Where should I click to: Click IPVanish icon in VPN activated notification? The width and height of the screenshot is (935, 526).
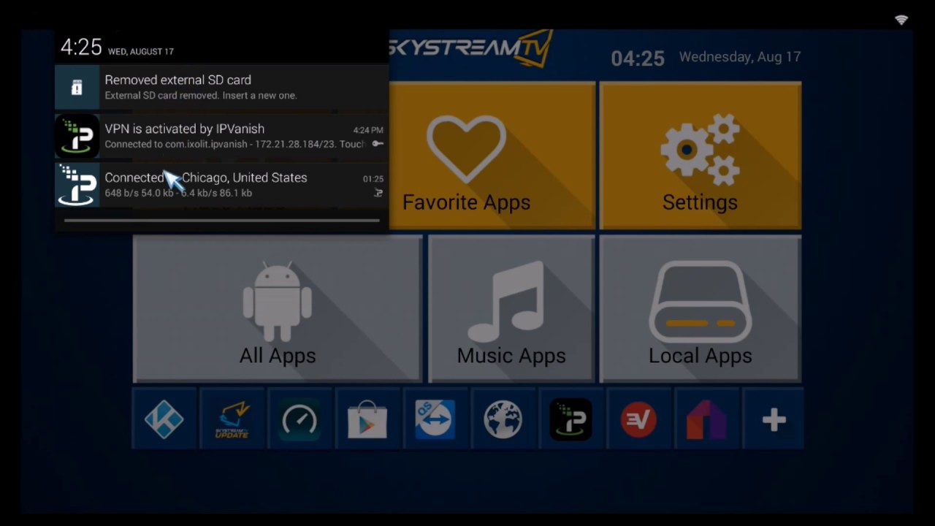(77, 136)
